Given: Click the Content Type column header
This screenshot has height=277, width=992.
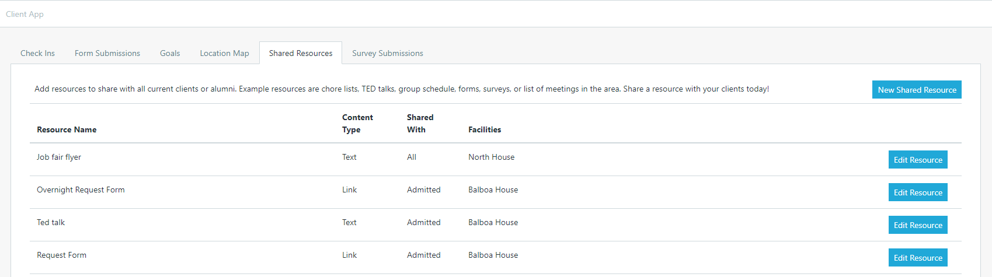Looking at the screenshot, I should [357, 124].
